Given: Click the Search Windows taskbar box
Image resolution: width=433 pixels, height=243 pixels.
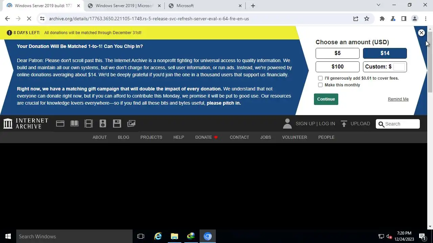Looking at the screenshot, I should point(74,236).
